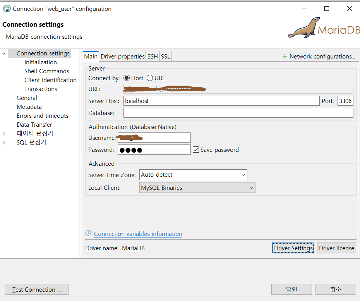The width and height of the screenshot is (360, 301).
Task: Click the green plus icon for Network configurations
Action: point(285,56)
